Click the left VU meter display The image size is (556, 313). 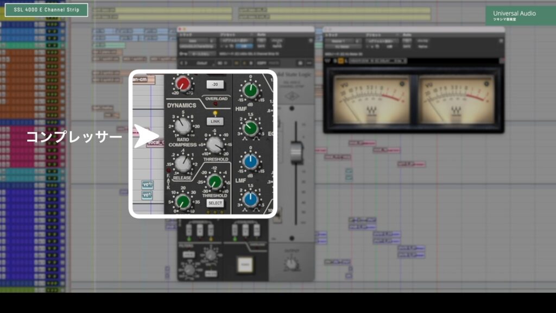[372, 99]
